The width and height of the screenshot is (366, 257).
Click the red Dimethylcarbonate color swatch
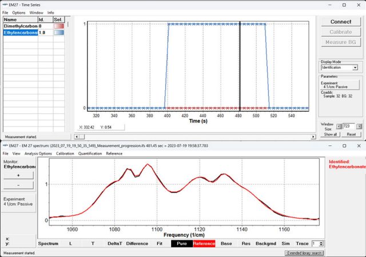(x=59, y=26)
